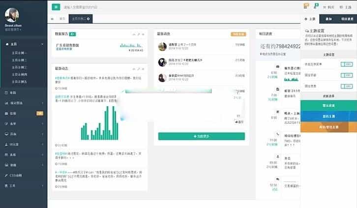This screenshot has width=357, height=208.
Task: Open 主页示例四 in the sidebar submenu
Action: (19, 75)
